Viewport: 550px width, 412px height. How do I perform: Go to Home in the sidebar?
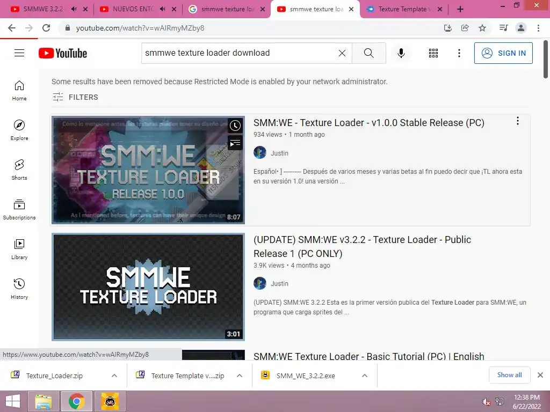tap(19, 91)
